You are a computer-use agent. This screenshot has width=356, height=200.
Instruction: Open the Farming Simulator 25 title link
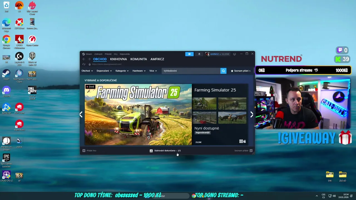215,90
